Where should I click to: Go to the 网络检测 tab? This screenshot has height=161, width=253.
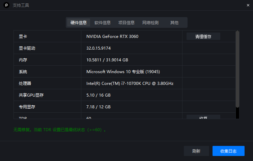pos(150,23)
